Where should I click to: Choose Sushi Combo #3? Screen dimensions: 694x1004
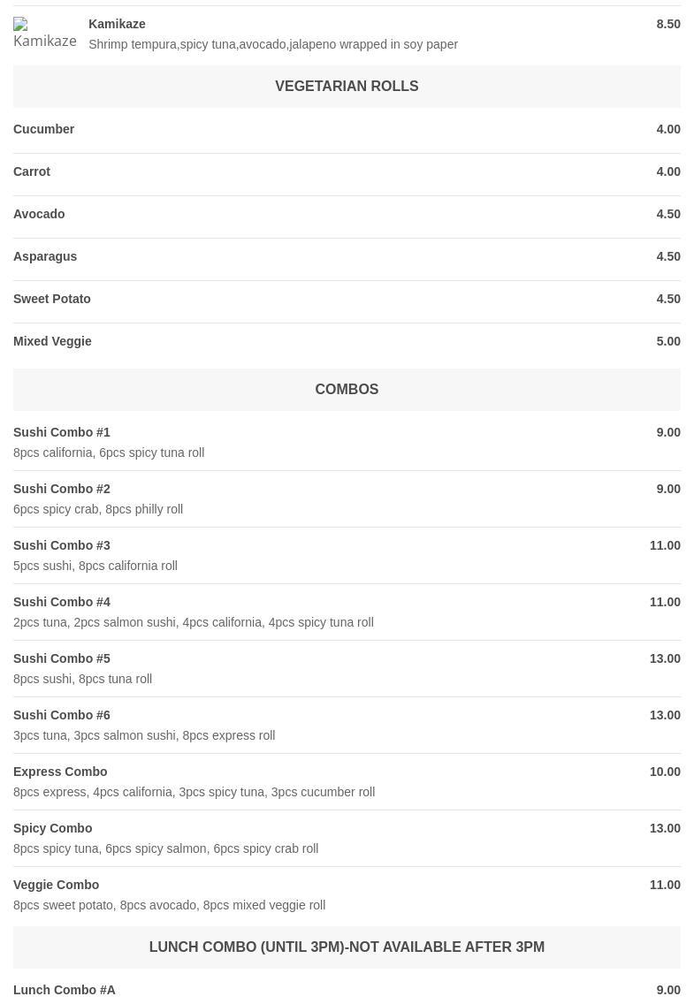point(62,545)
